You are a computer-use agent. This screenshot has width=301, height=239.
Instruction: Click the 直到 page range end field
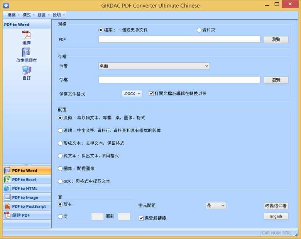pos(124,216)
